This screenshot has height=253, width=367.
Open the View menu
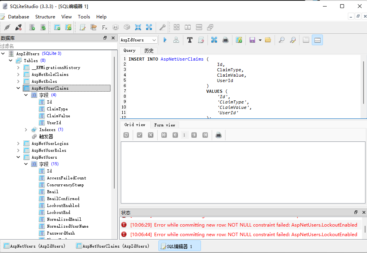click(x=66, y=17)
